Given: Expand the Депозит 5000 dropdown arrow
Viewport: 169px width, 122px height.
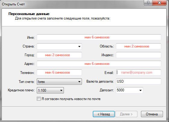Looking at the screenshot, I should pyautogui.click(x=140, y=90).
